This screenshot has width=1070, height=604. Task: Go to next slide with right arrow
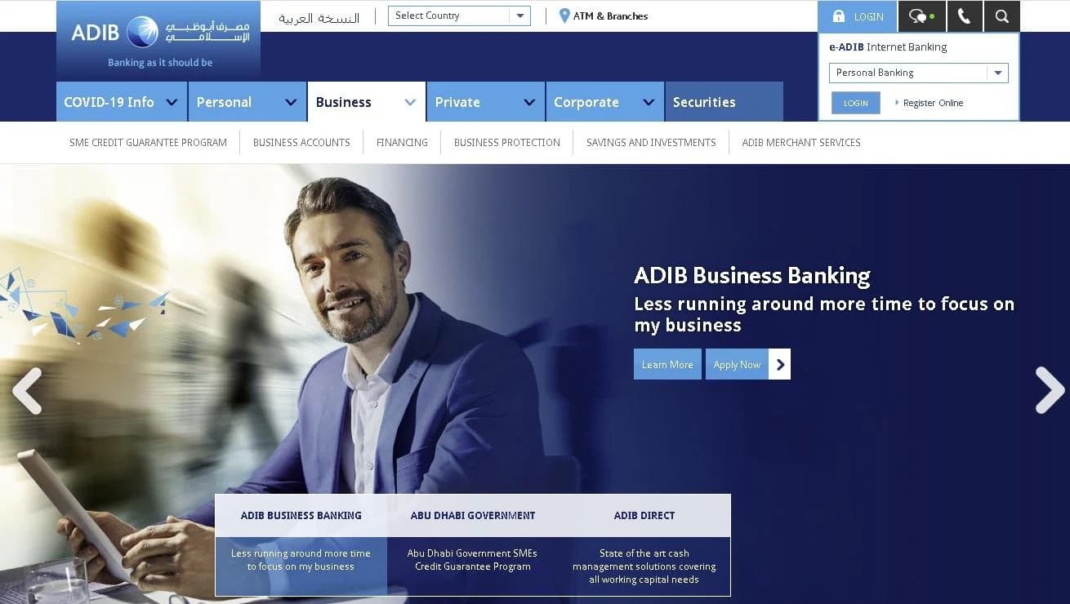click(1049, 390)
